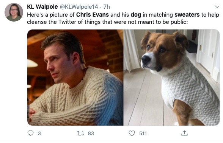Open the KL Walpole display name link

[x=42, y=7]
